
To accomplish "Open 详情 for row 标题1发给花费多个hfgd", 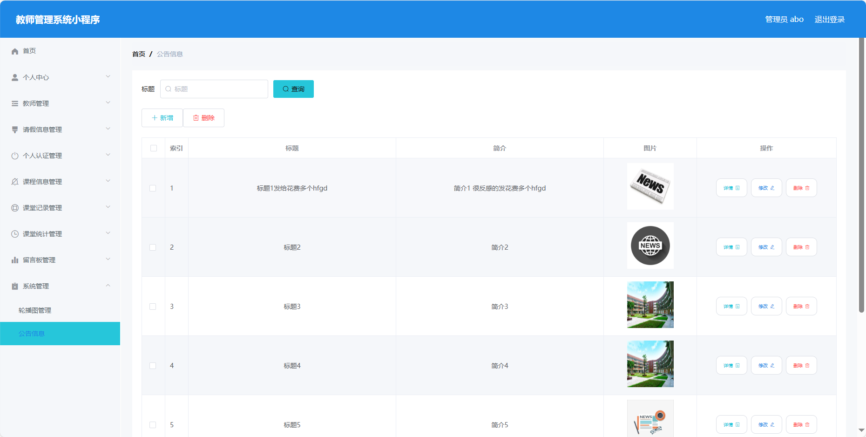I will 731,188.
